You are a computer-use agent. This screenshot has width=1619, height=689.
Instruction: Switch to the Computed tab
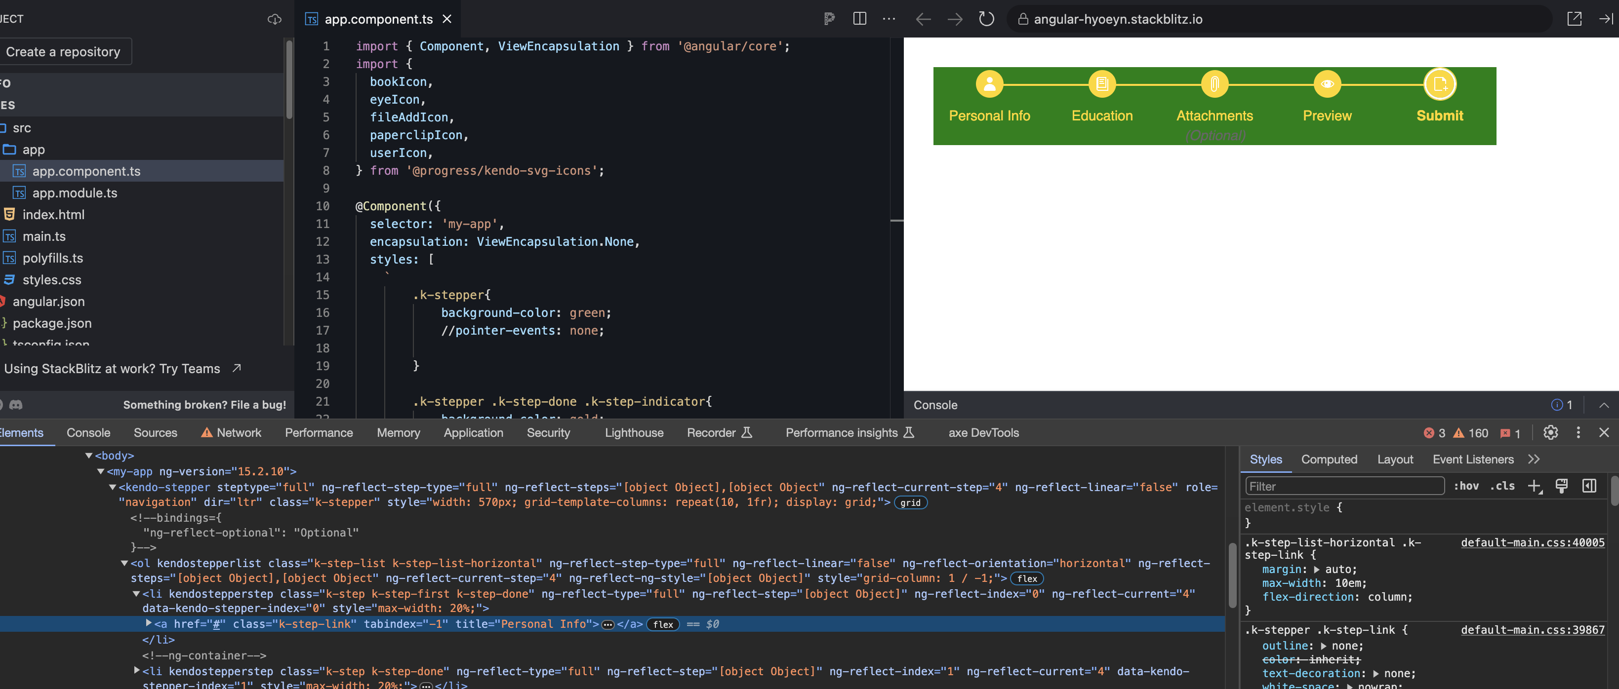pos(1329,459)
